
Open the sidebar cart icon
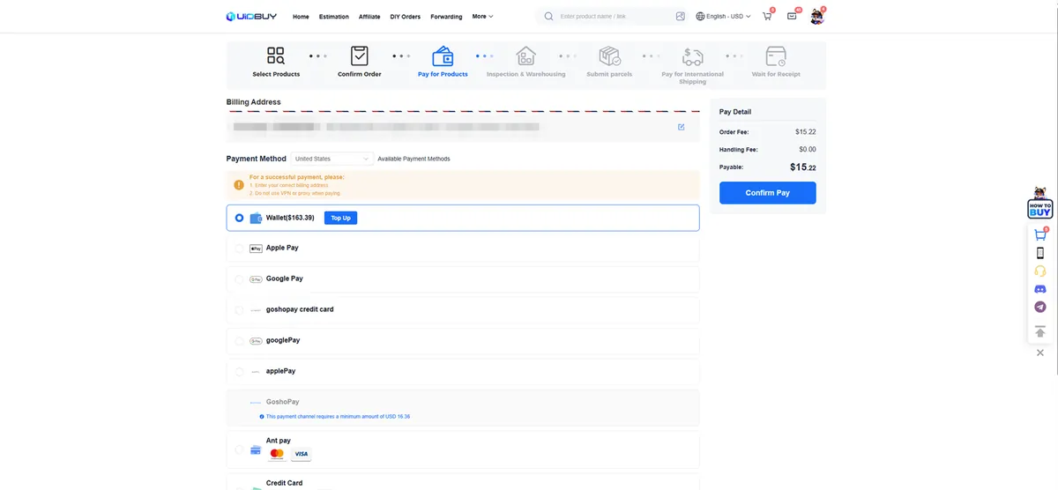[x=1040, y=234]
